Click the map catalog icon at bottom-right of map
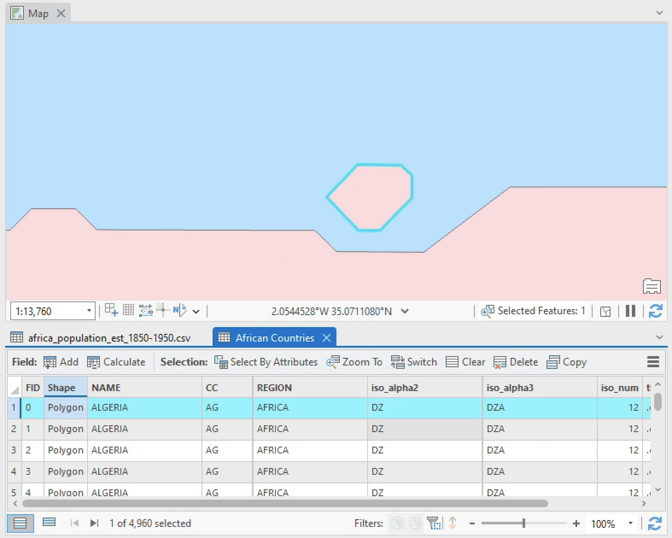Image resolution: width=672 pixels, height=538 pixels. pos(652,286)
